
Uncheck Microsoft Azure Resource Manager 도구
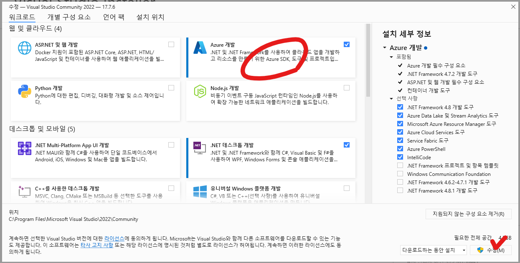[400, 124]
